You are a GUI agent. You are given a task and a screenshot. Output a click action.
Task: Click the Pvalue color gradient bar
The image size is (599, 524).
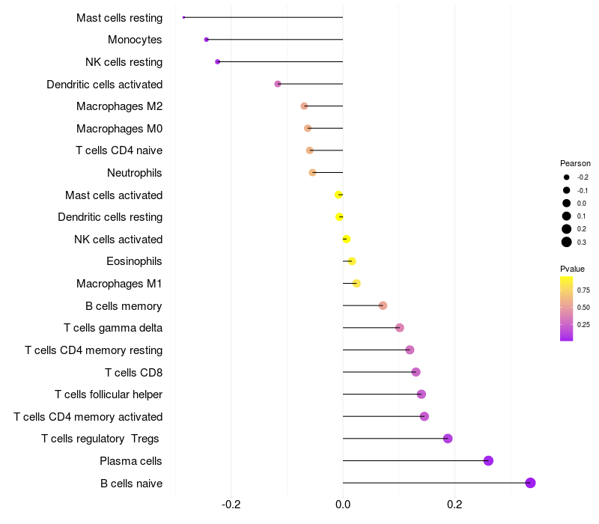pos(566,308)
